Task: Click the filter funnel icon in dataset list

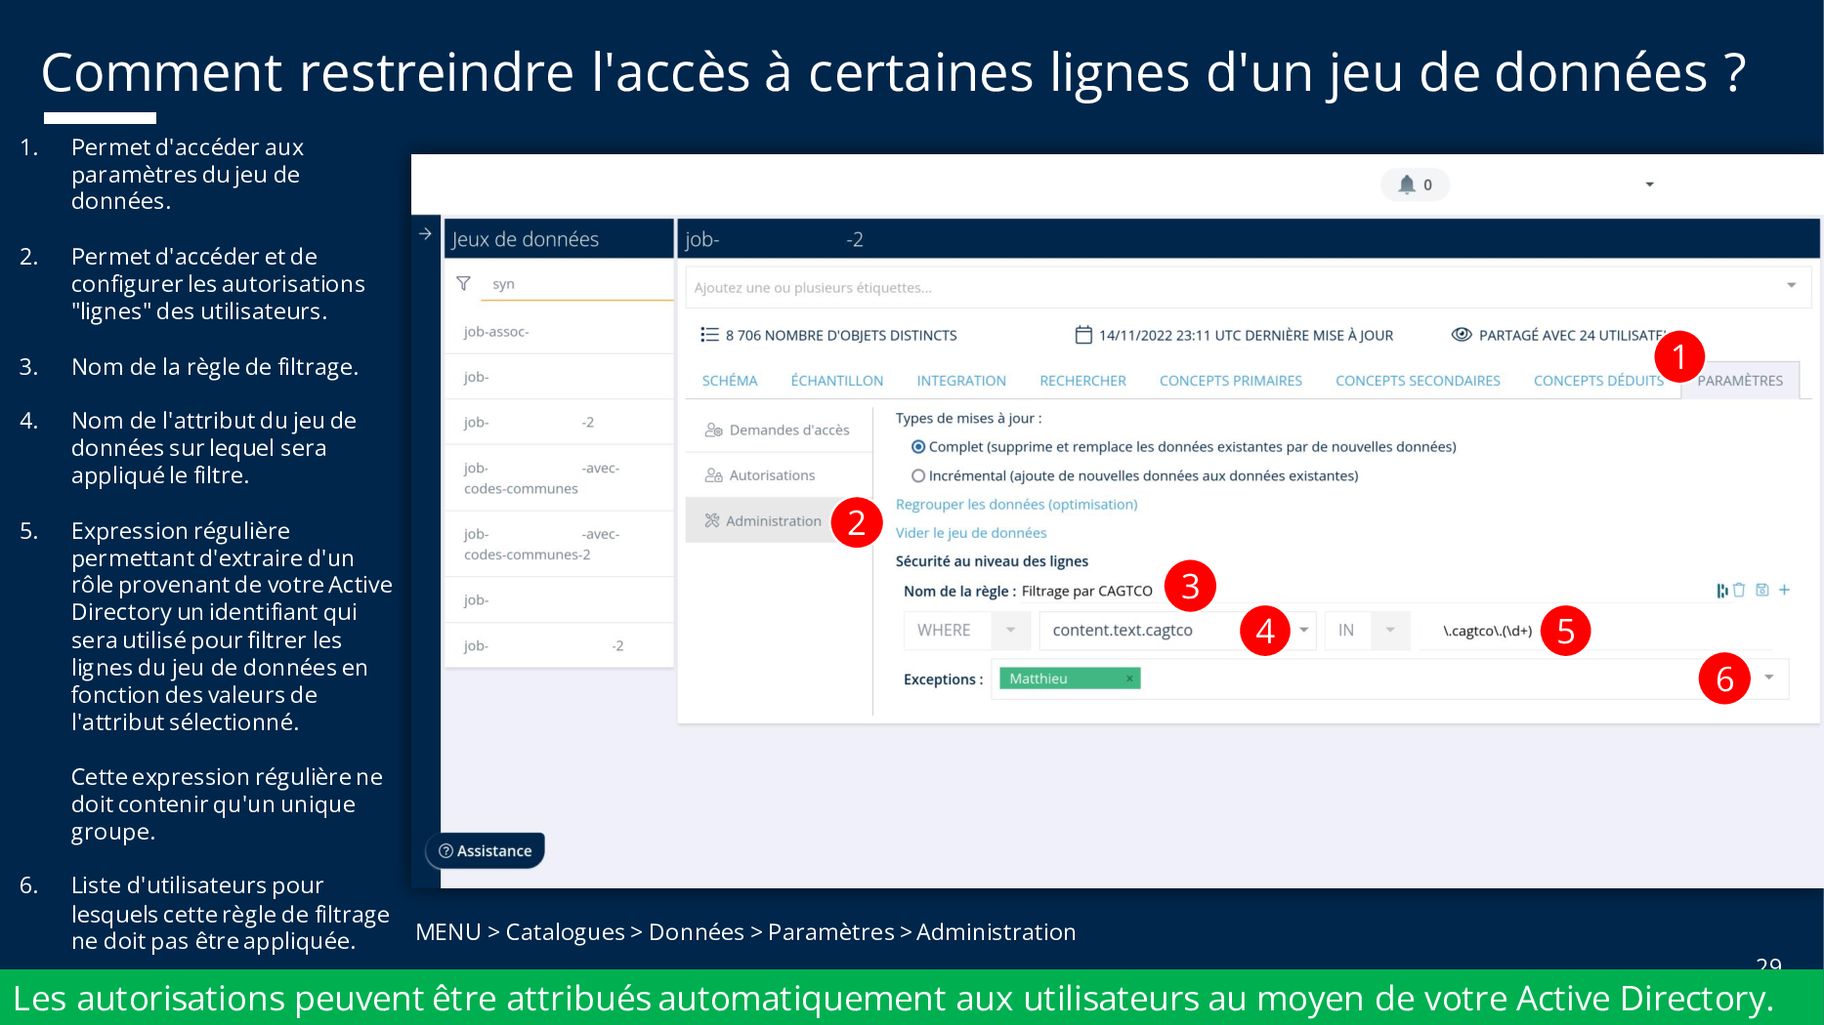Action: coord(464,284)
